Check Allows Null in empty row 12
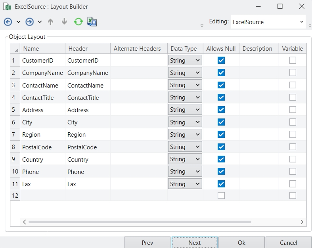The width and height of the screenshot is (312, 248). pos(221,195)
